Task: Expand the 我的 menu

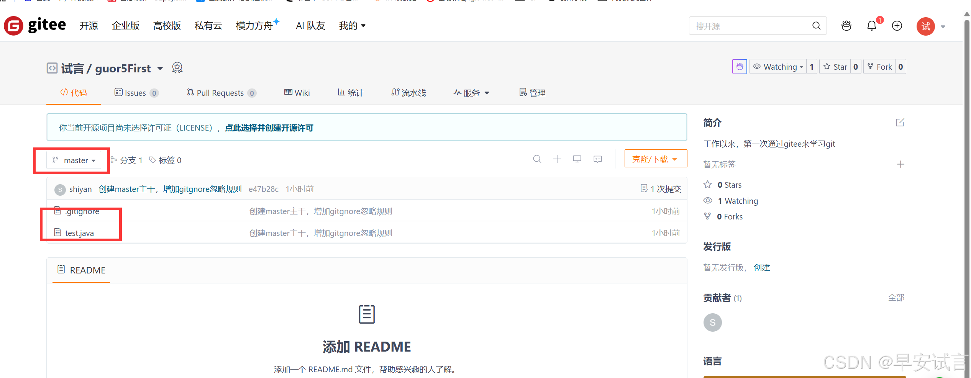Action: [352, 26]
